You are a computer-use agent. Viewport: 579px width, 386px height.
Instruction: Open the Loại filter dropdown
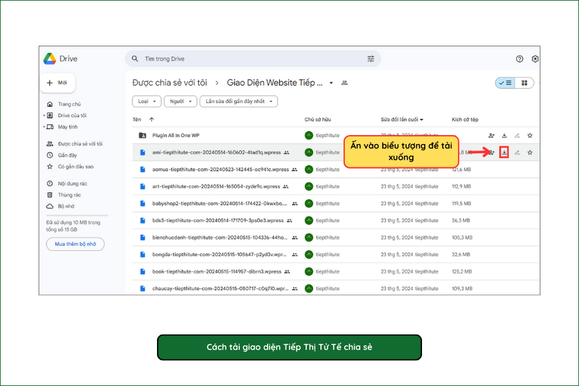pos(147,101)
